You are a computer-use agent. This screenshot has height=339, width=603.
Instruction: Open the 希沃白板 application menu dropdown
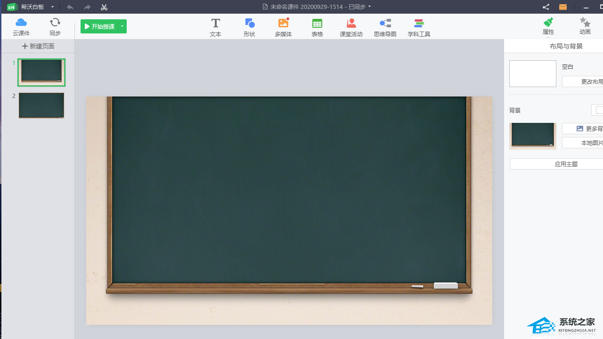(x=52, y=7)
